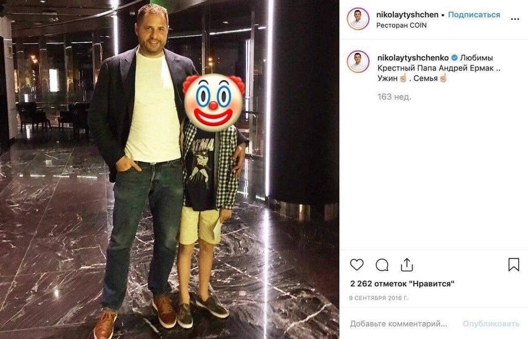Screen dimensions: 528x339
Task: Save the post with the bookmark icon
Action: [514, 265]
